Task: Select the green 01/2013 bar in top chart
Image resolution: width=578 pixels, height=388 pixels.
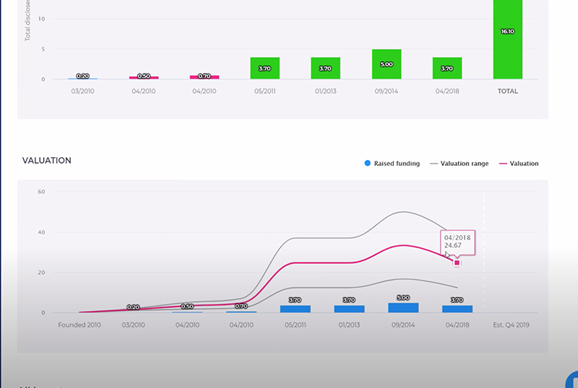Action: 325,69
